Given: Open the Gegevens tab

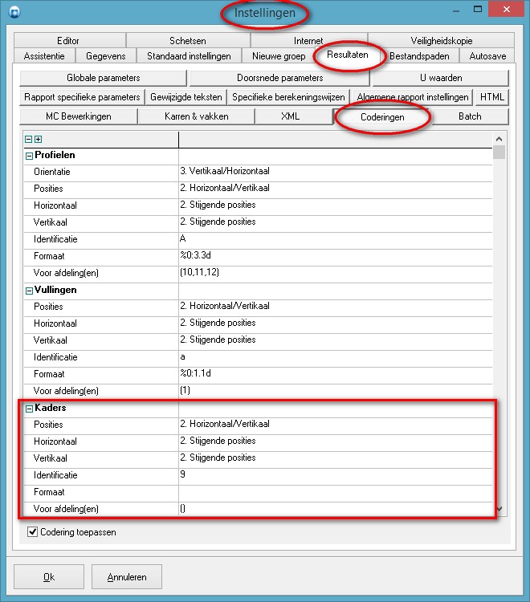Looking at the screenshot, I should [x=106, y=56].
